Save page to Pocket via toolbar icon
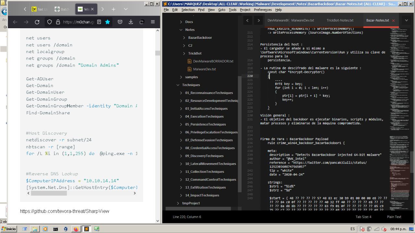 120,22
